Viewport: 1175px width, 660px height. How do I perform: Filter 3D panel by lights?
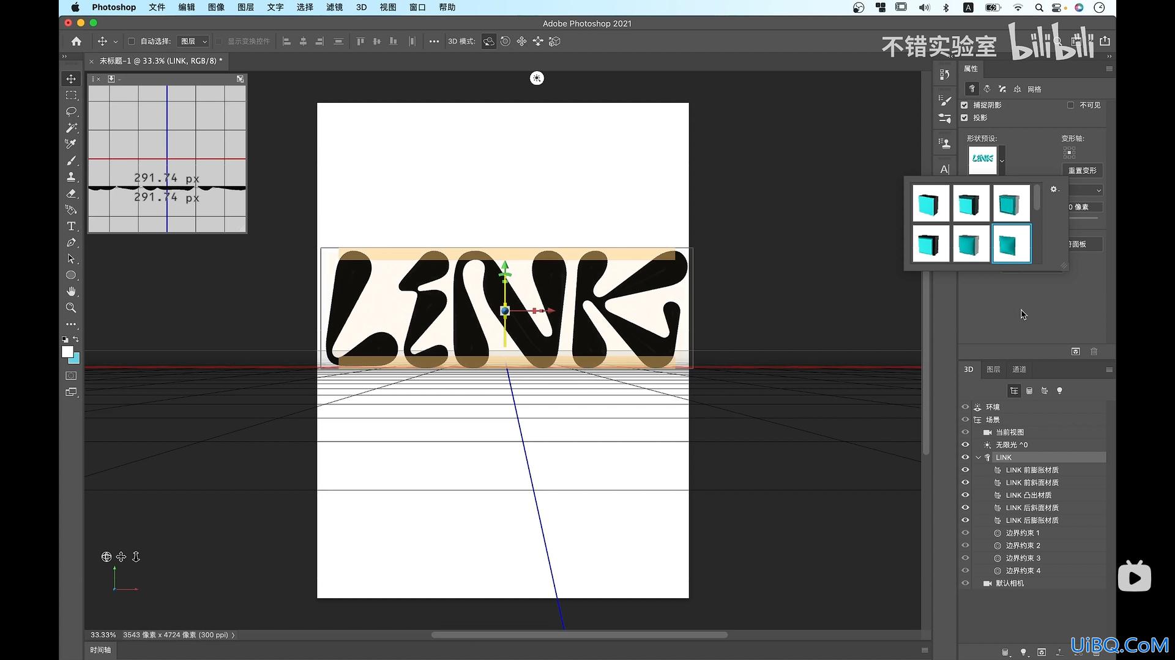click(1059, 391)
